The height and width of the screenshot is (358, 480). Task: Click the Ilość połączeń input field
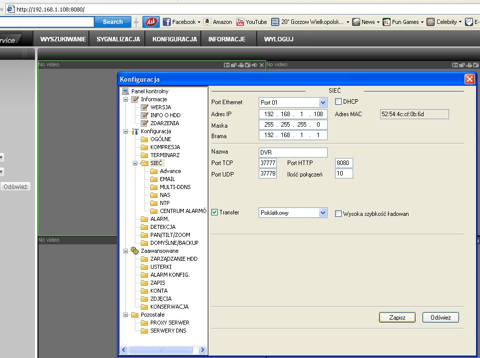(x=344, y=174)
